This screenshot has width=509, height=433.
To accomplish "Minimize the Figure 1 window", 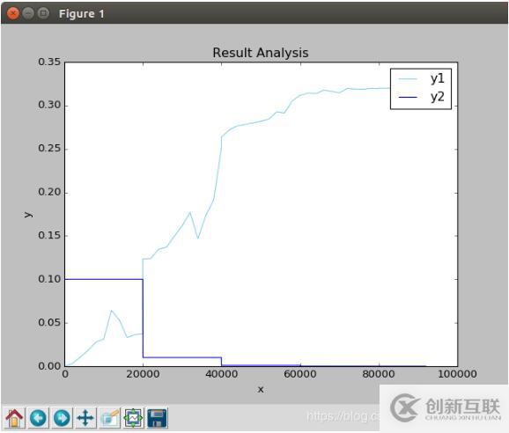I will click(28, 13).
